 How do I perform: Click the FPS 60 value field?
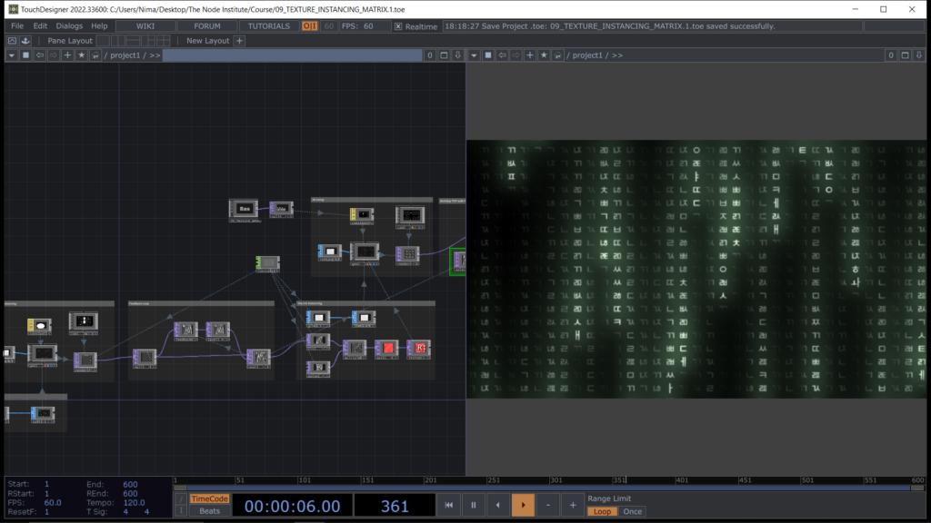click(368, 26)
